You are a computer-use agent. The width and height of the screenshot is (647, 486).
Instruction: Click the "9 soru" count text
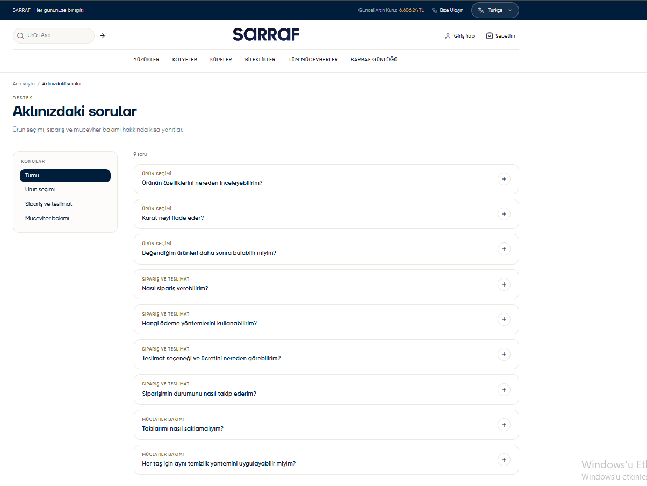click(x=140, y=154)
